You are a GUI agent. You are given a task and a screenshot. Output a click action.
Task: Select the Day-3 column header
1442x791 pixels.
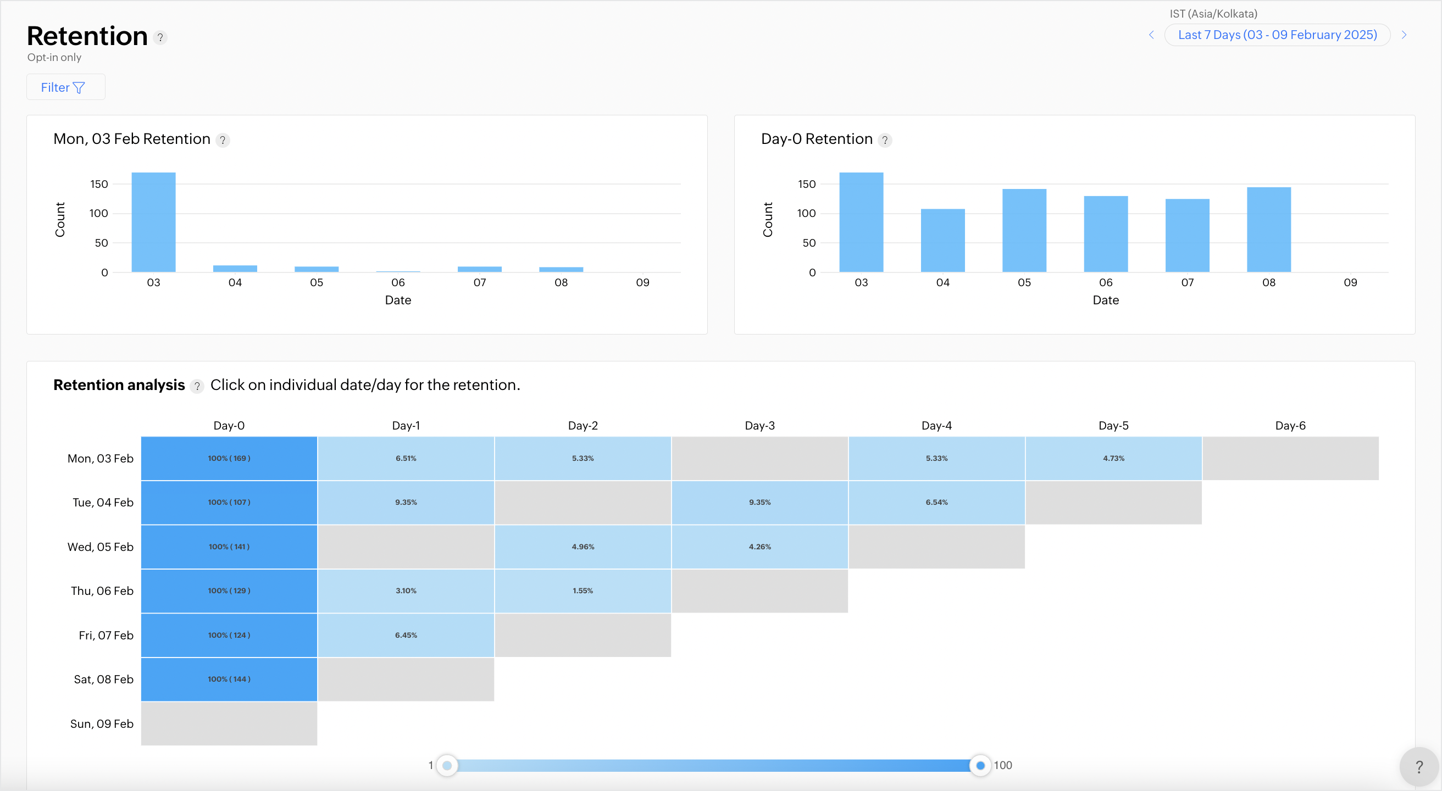pos(759,425)
